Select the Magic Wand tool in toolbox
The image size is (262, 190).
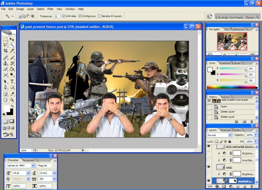12,45
